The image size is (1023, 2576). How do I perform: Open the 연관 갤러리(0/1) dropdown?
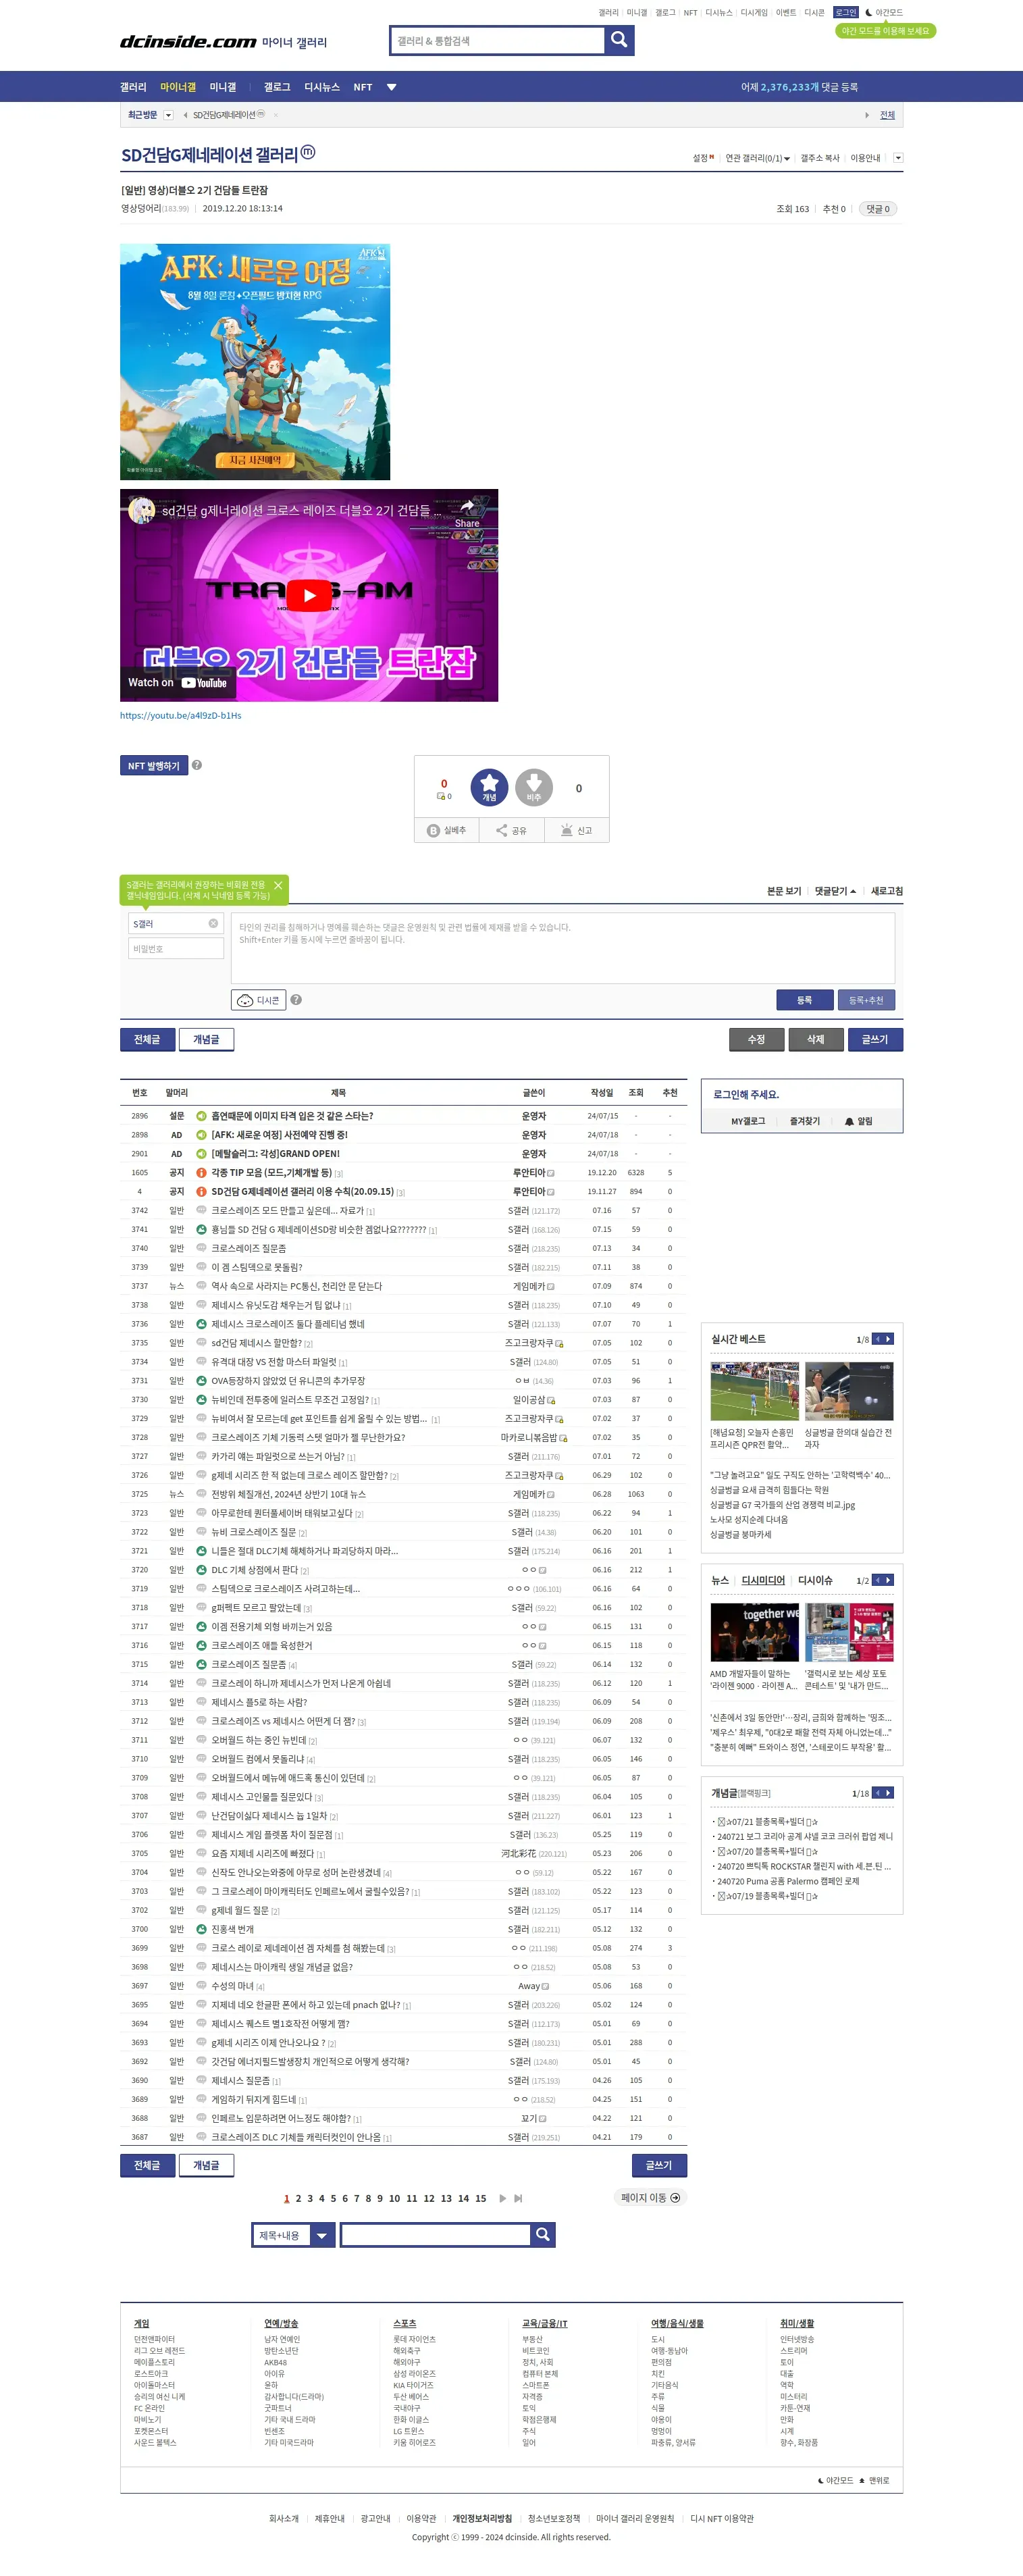point(757,158)
